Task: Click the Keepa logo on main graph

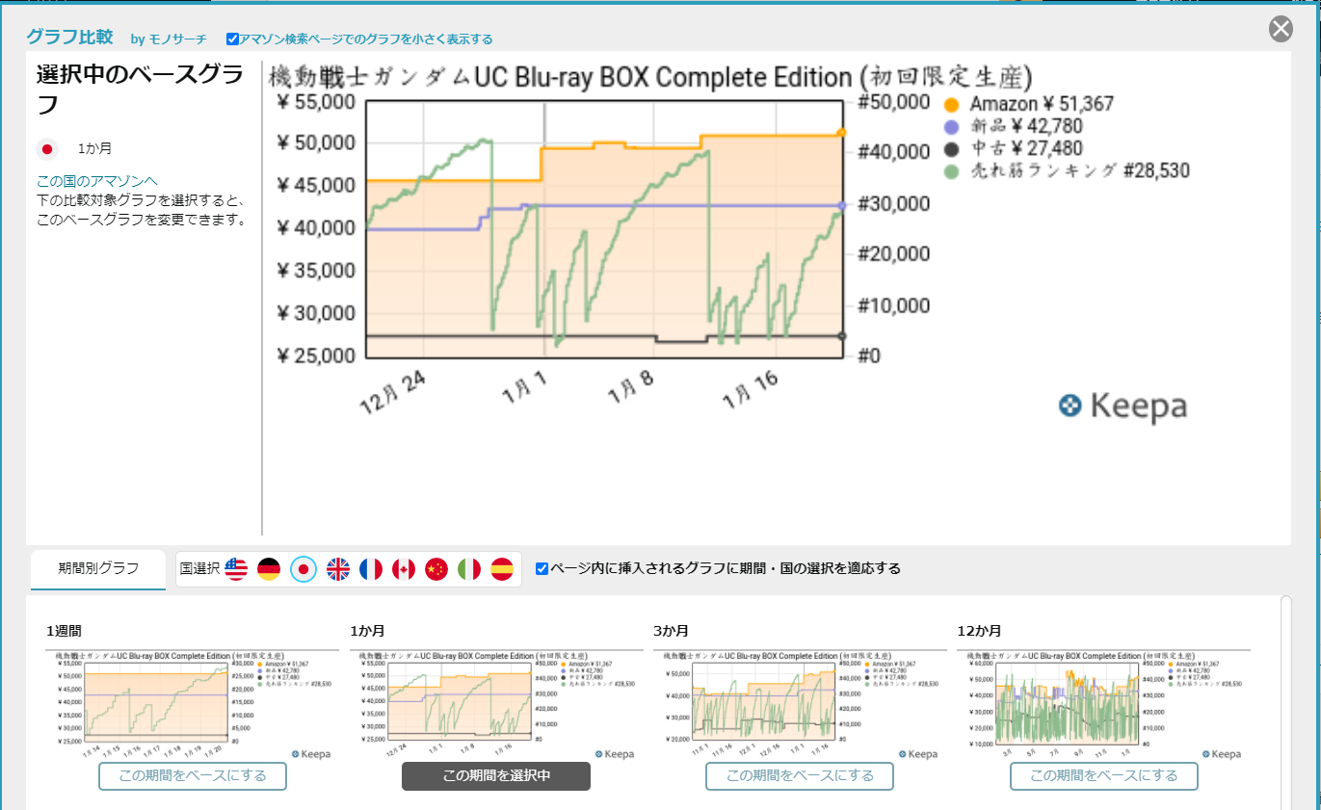Action: 1123,406
